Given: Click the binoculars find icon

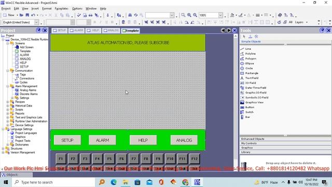Looking at the screenshot, I should tap(130, 15).
